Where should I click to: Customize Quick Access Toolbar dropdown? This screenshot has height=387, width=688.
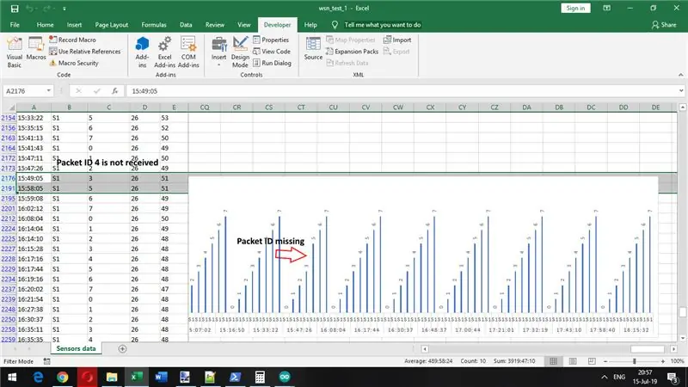(64, 9)
